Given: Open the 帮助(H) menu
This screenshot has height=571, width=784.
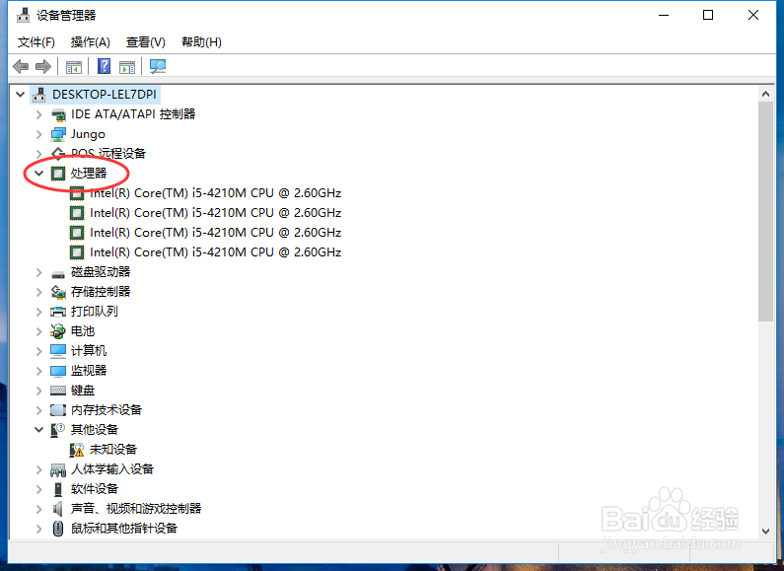Looking at the screenshot, I should coord(201,42).
